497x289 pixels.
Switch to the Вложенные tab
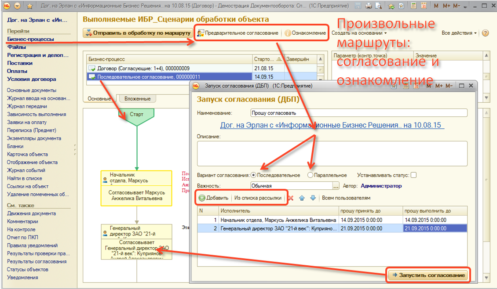pos(137,99)
